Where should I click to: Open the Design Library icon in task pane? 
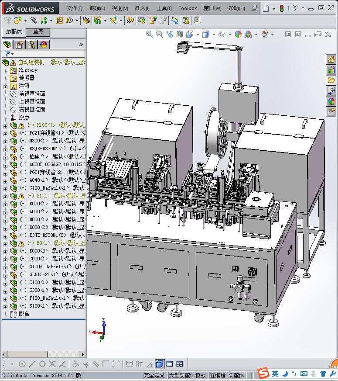(331, 70)
